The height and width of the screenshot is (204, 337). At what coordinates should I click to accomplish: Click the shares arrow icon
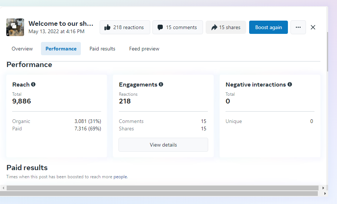[x=214, y=27]
